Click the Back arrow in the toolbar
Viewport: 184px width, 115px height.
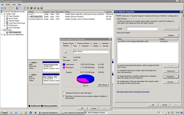2,8
